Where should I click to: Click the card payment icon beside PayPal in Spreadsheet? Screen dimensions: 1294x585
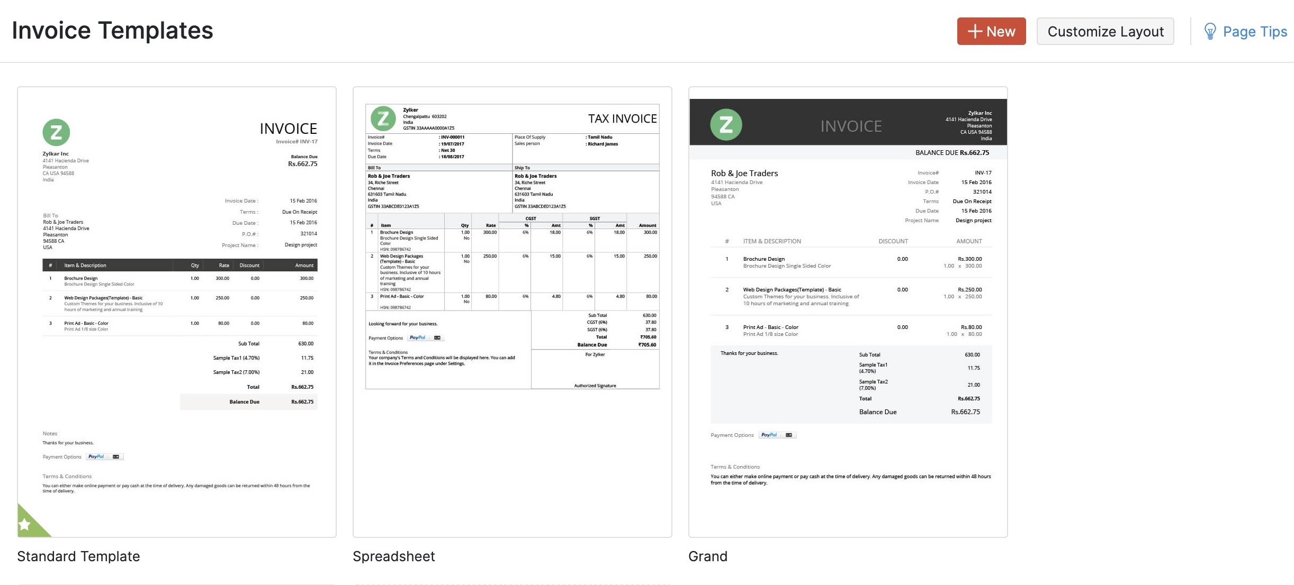coord(436,337)
